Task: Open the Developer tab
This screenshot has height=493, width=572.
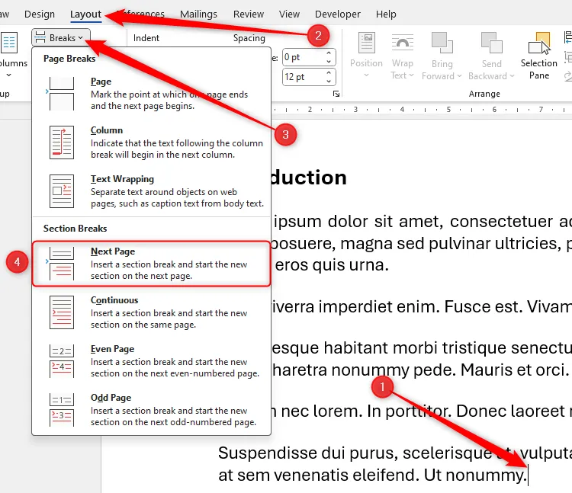Action: click(338, 14)
